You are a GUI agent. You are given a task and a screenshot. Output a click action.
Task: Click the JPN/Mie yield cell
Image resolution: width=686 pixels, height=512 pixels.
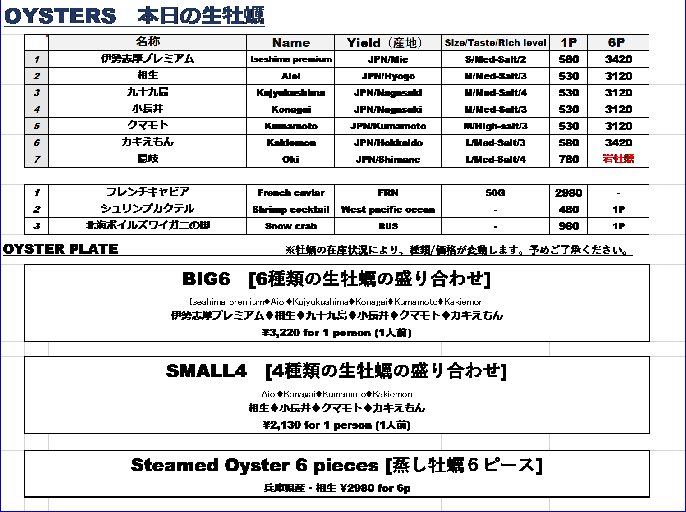click(x=388, y=59)
